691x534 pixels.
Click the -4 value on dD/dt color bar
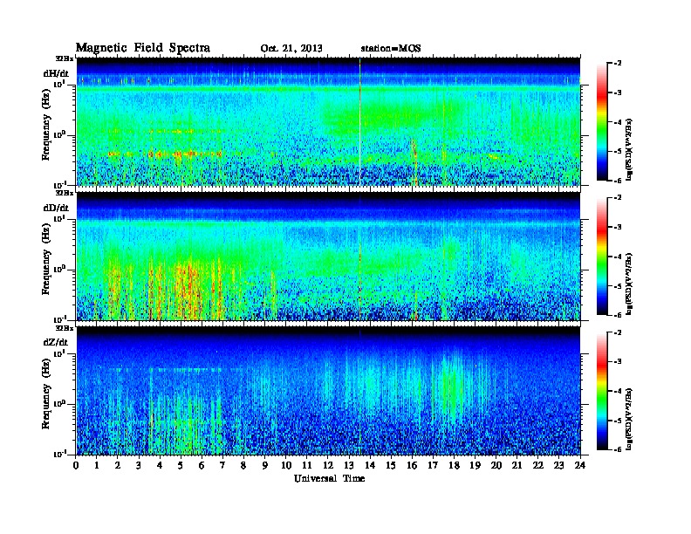tap(618, 257)
